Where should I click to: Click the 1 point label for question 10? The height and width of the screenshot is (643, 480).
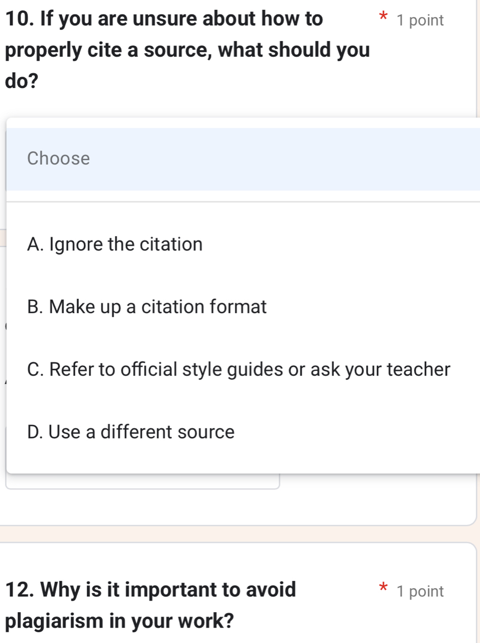tap(420, 21)
